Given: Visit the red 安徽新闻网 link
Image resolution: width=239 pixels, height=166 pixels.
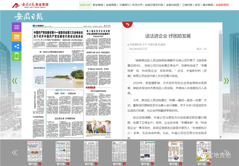Looking at the screenshot, I should tap(222, 5).
